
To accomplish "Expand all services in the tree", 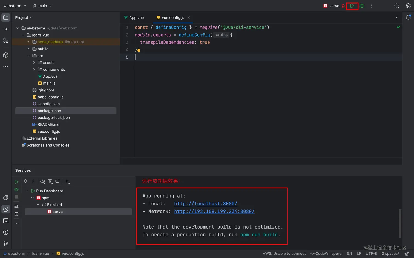I will click(25, 181).
